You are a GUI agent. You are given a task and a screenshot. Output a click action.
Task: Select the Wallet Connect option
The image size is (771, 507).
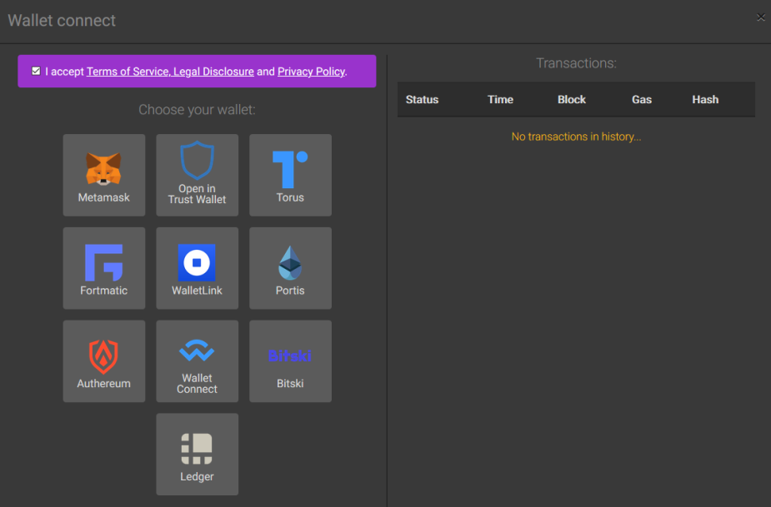tap(198, 361)
